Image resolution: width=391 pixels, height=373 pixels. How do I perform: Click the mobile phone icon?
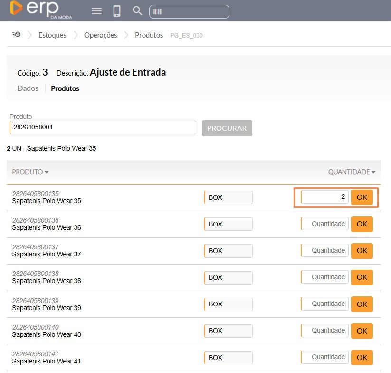coord(117,11)
